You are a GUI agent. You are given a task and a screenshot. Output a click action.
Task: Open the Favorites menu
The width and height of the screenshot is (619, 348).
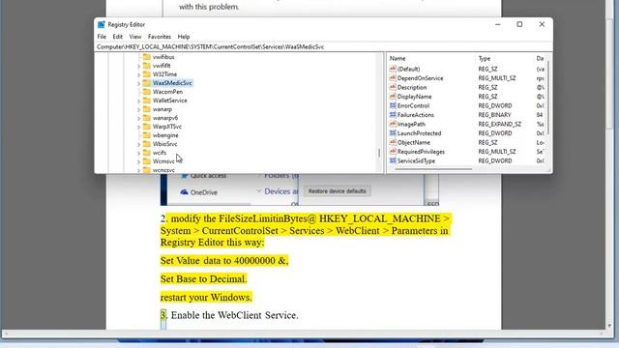tap(160, 37)
